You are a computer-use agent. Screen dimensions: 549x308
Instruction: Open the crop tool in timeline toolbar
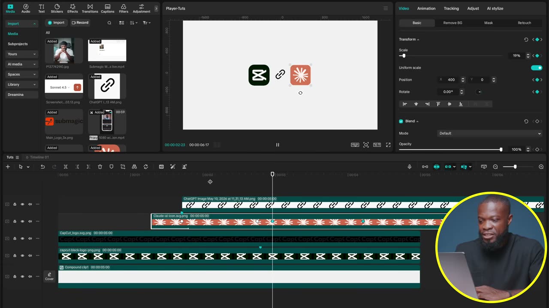click(x=123, y=167)
